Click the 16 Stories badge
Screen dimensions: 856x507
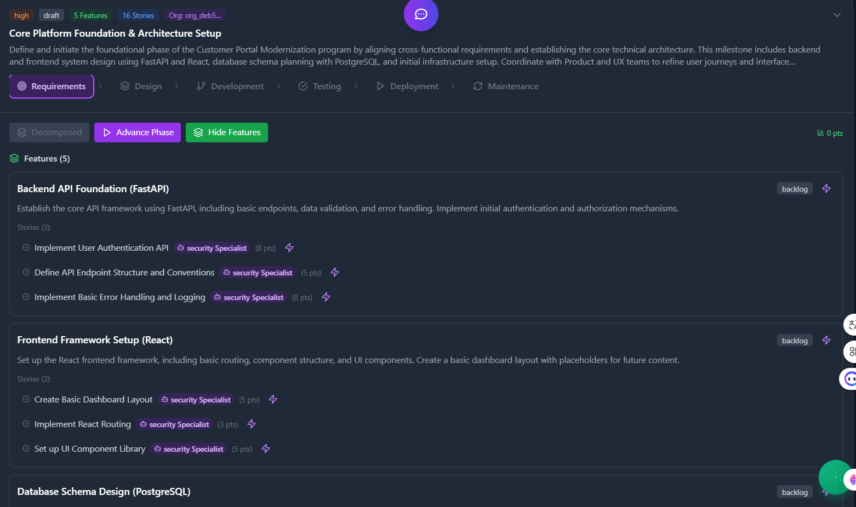(x=138, y=15)
